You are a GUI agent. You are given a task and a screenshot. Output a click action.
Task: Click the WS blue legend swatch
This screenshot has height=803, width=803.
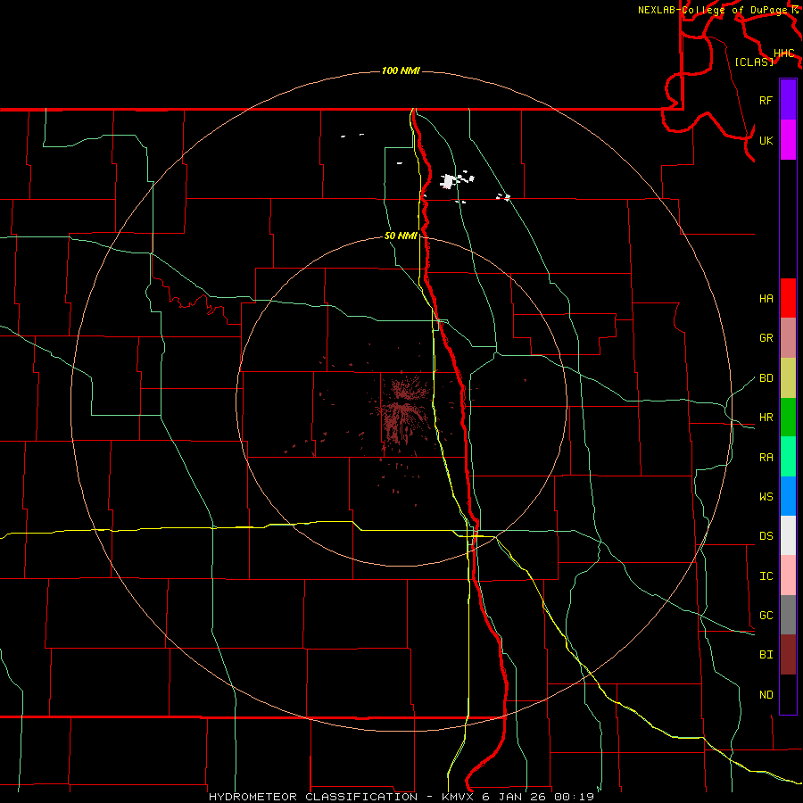(788, 496)
